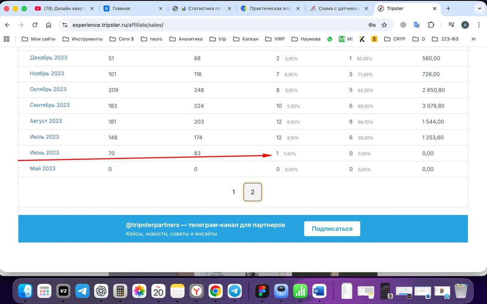
Task: Open the Июнь 2023 month link
Action: coord(44,153)
